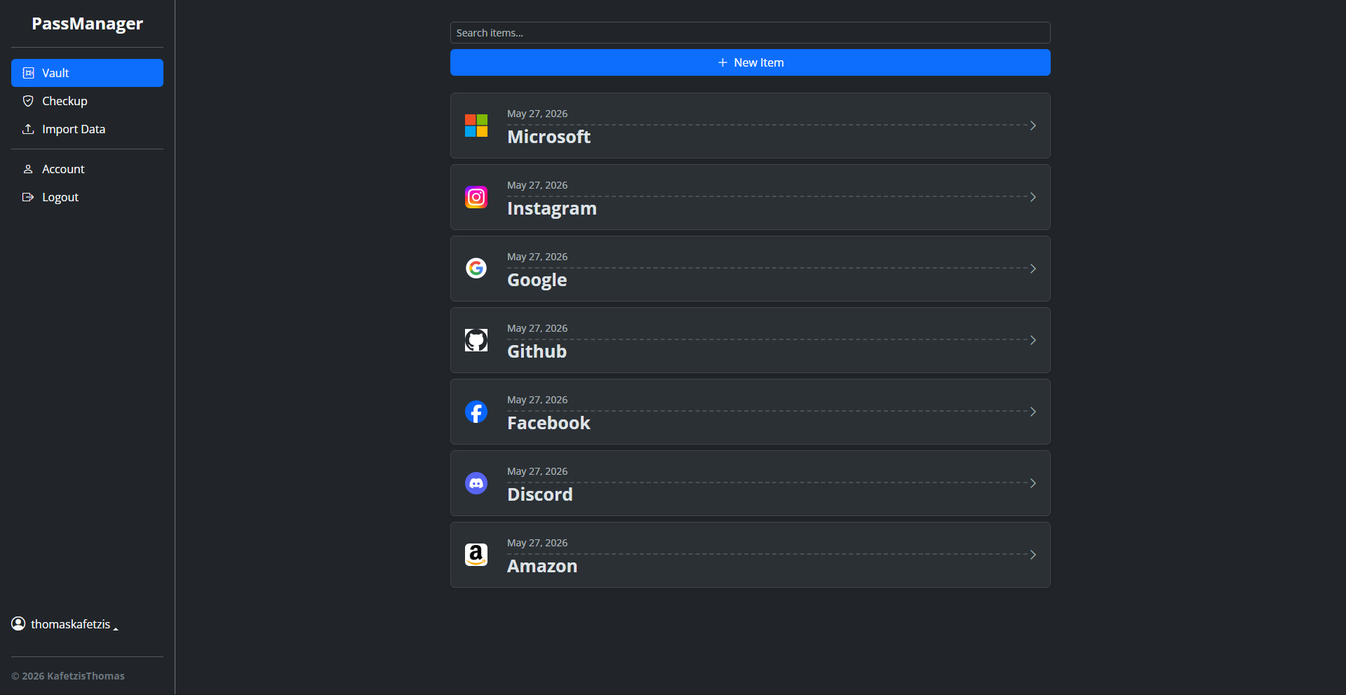Open the Checkup page
This screenshot has height=695, width=1346.
87,101
